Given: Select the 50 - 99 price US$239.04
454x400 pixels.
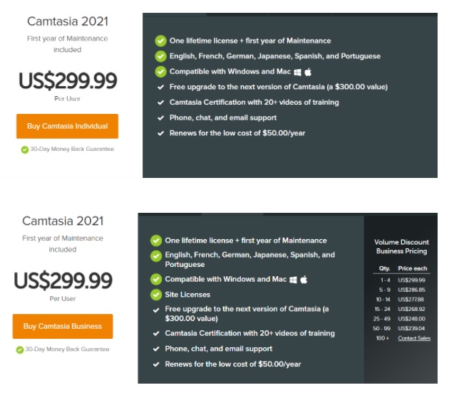Looking at the screenshot, I should (x=411, y=328).
